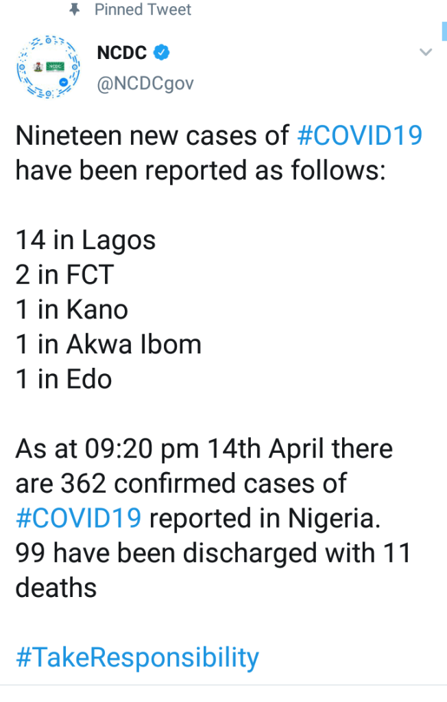The height and width of the screenshot is (702, 447).
Task: Open the NCDC display name
Action: (123, 52)
